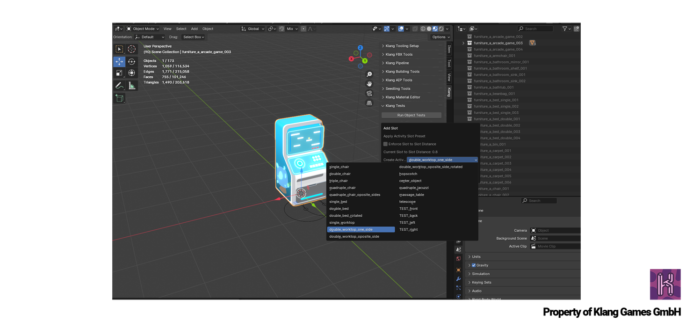Enable Enforce Slot to Slot Distance checkbox
Image resolution: width=693 pixels, height=329 pixels.
point(386,144)
